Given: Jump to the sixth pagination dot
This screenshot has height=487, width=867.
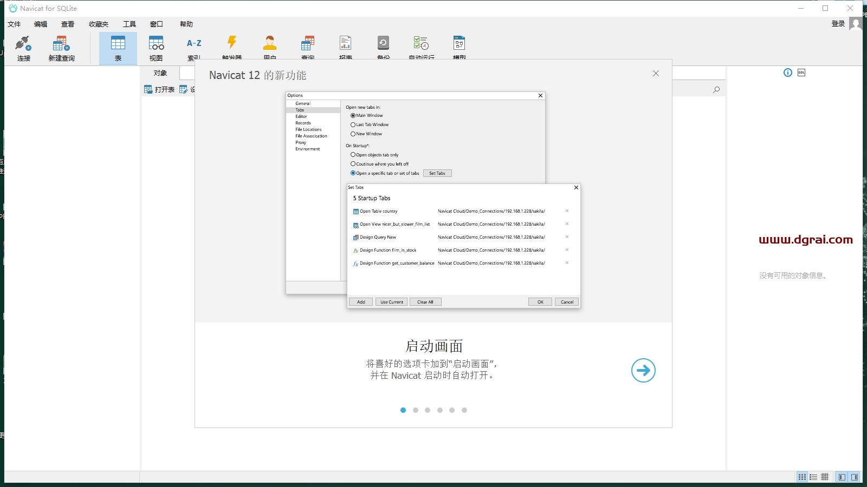Looking at the screenshot, I should coord(464,410).
